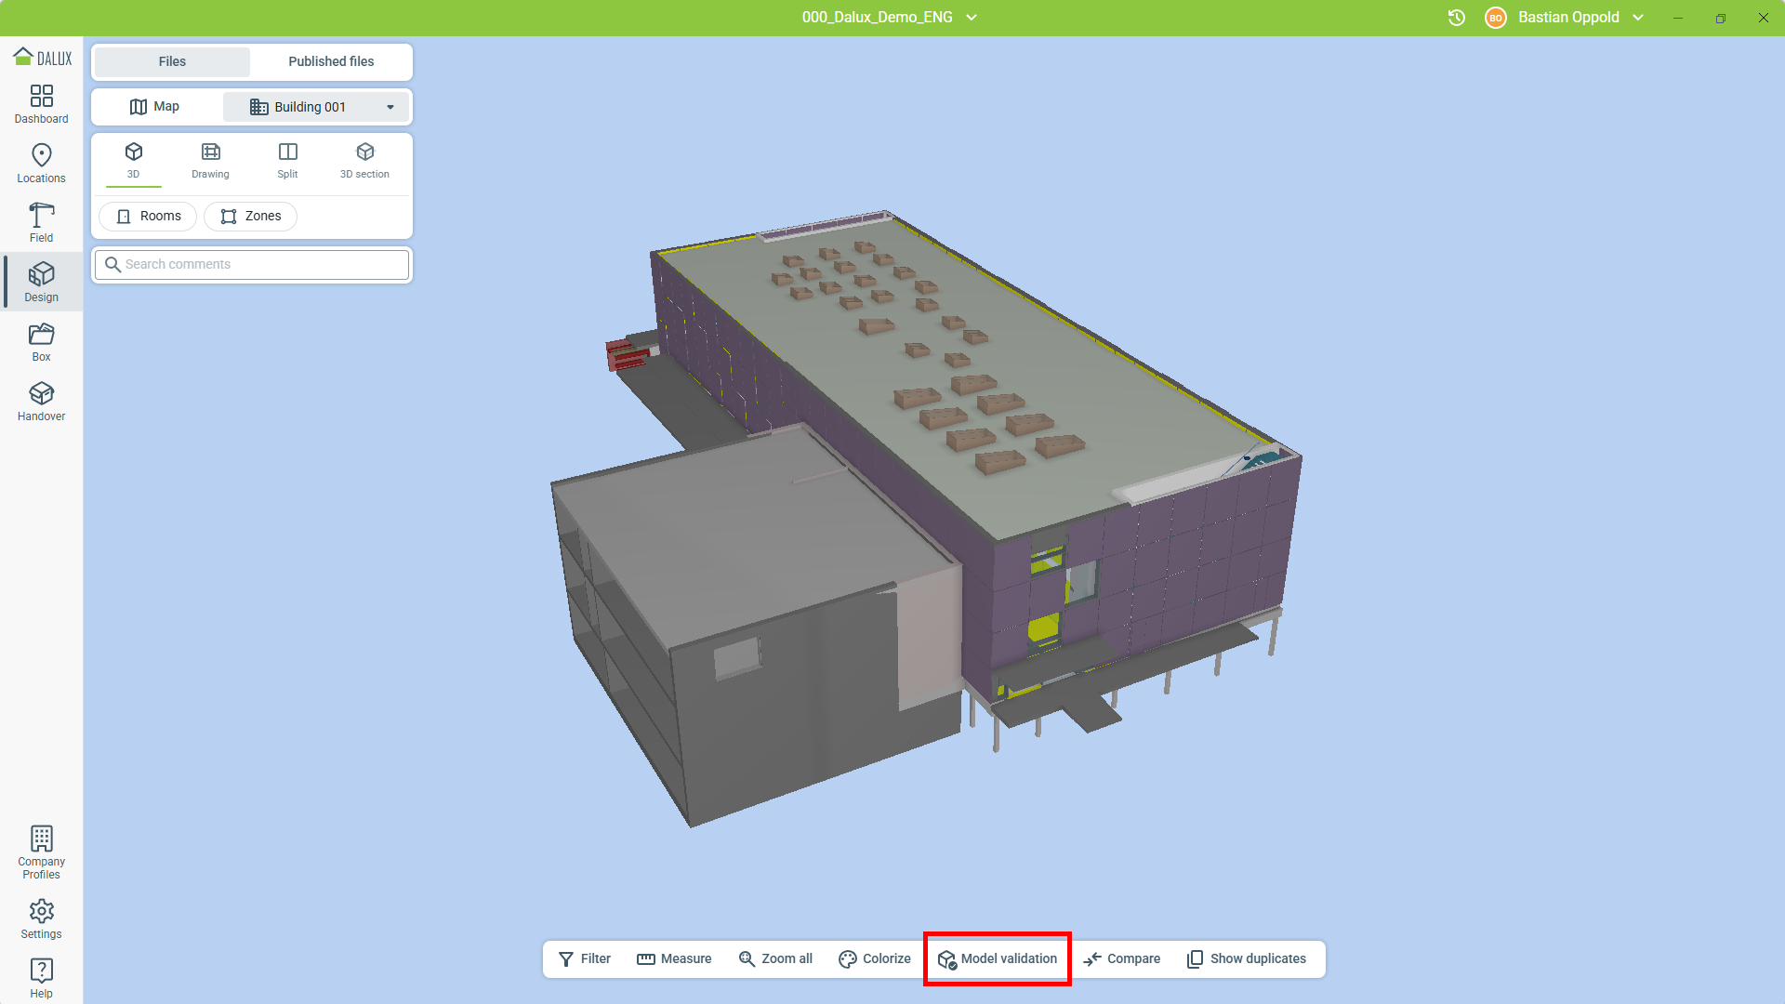This screenshot has width=1785, height=1004.
Task: Enable the Map view toggle
Action: point(156,106)
